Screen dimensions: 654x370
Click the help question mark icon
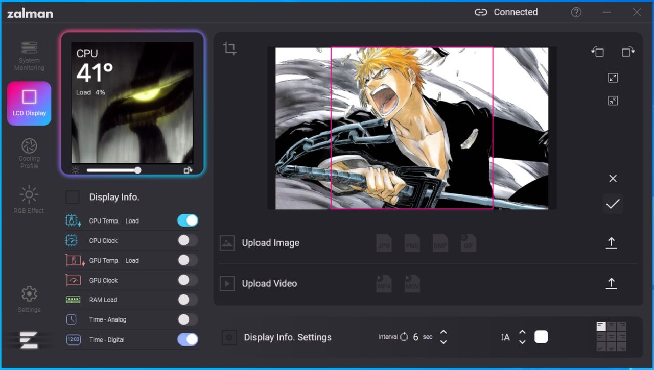coord(576,12)
